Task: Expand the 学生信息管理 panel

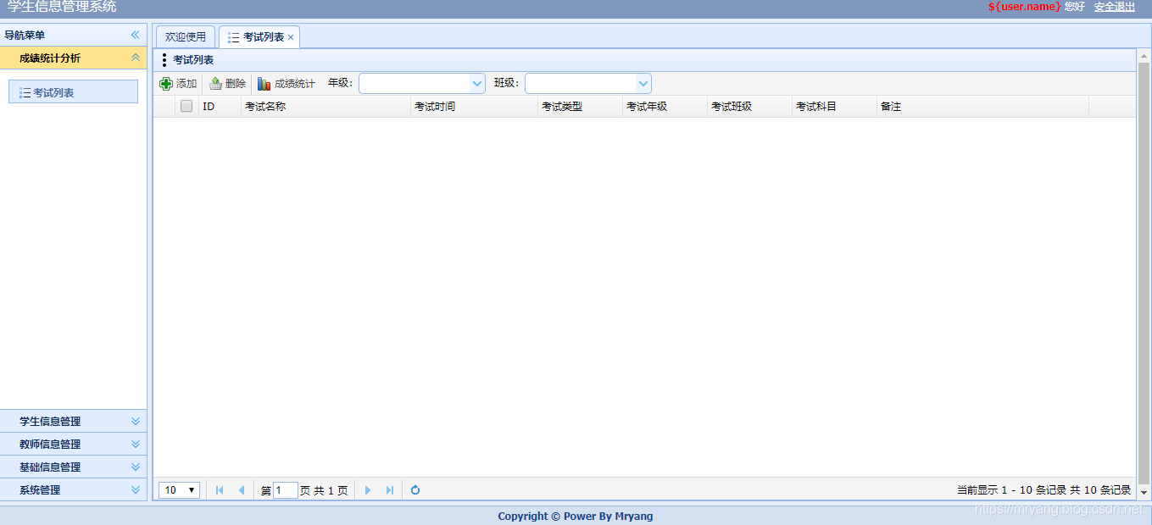Action: (72, 421)
